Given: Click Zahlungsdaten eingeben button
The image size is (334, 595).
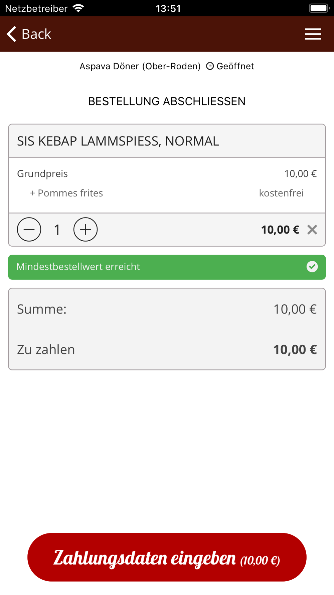Looking at the screenshot, I should [167, 557].
